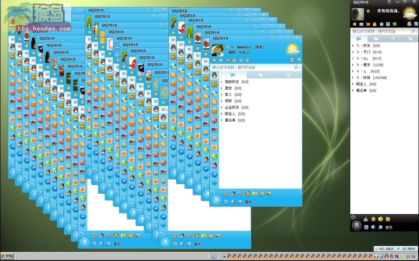Click coffee cup avatar in lssen1y window
Viewport: 419px width, 261px height.
[x=218, y=50]
